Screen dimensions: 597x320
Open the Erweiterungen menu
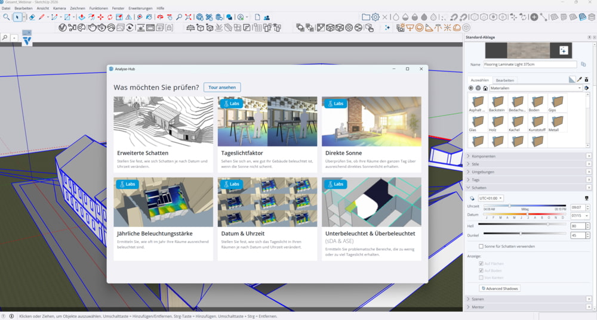[x=140, y=8]
